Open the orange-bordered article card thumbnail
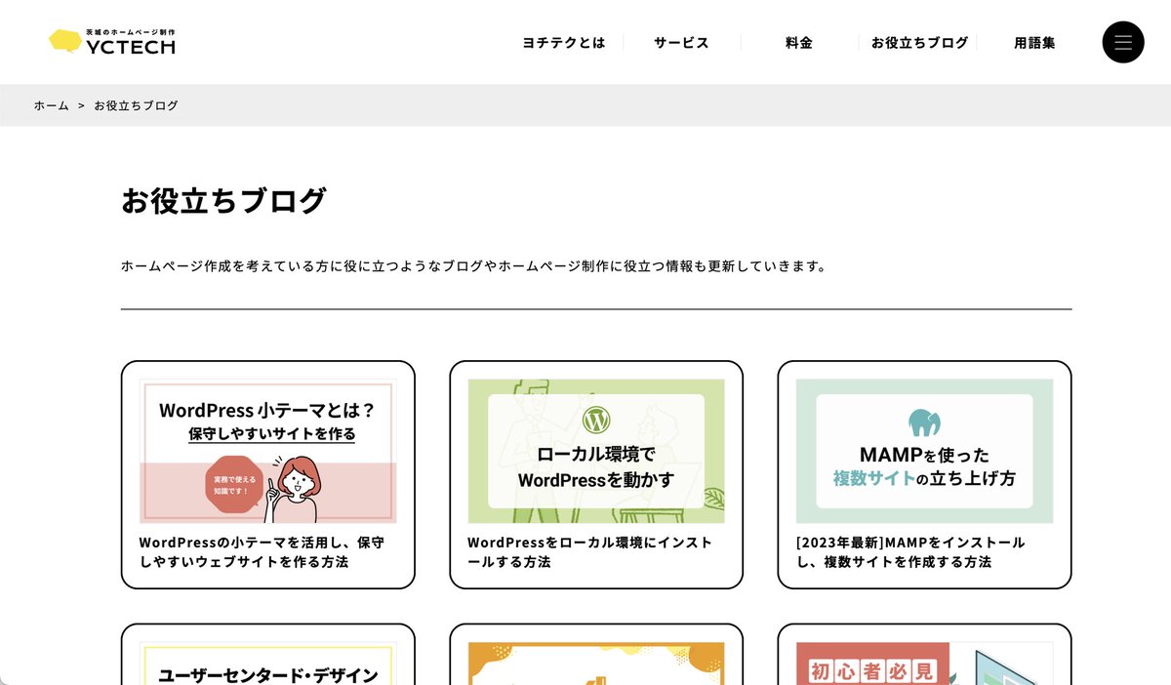 coord(596,664)
